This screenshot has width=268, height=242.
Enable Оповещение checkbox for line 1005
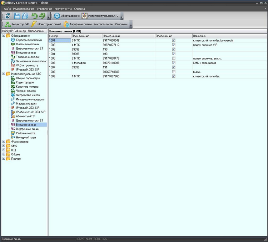pos(174,58)
